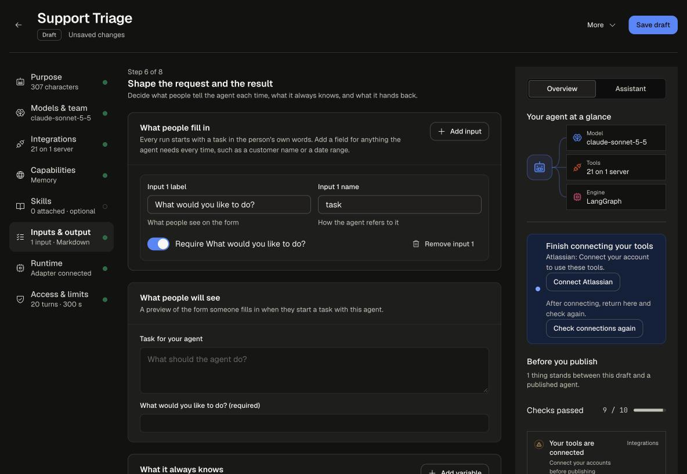The height and width of the screenshot is (474, 687).
Task: Click the Unsaved changes text
Action: pyautogui.click(x=96, y=35)
